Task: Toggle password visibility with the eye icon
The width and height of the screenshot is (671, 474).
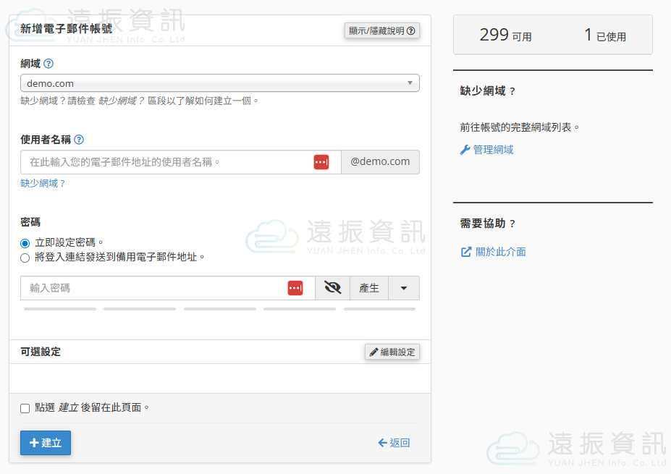Action: [x=332, y=288]
